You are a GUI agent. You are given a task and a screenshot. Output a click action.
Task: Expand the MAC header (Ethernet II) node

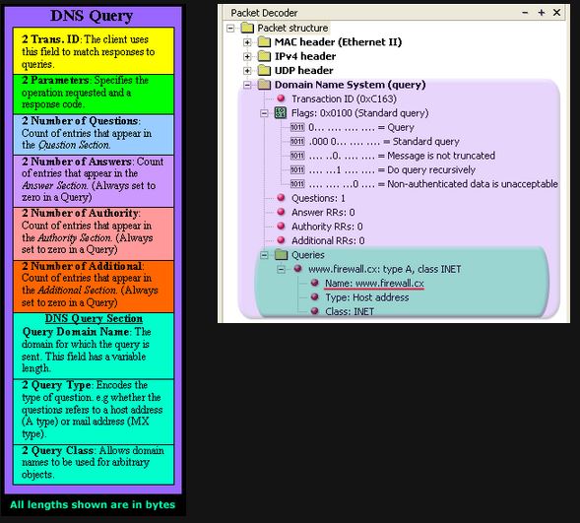247,42
